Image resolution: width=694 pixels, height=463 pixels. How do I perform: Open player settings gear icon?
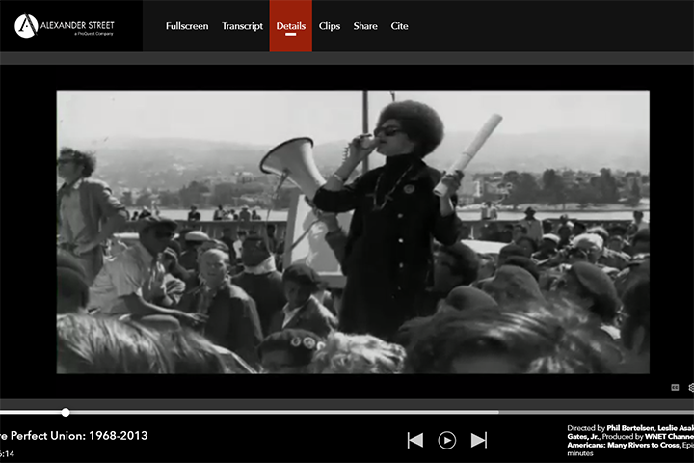[x=690, y=387]
